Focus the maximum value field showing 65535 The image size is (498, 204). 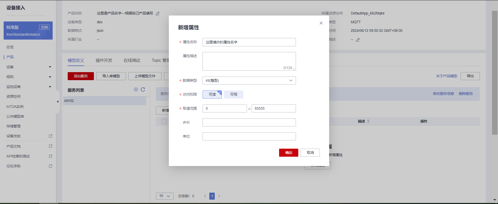(x=274, y=108)
